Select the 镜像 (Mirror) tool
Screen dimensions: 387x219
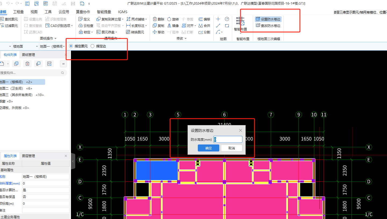[x=173, y=26]
